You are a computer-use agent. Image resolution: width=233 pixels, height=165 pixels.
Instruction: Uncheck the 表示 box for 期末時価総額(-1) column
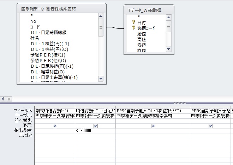(x=55, y=126)
